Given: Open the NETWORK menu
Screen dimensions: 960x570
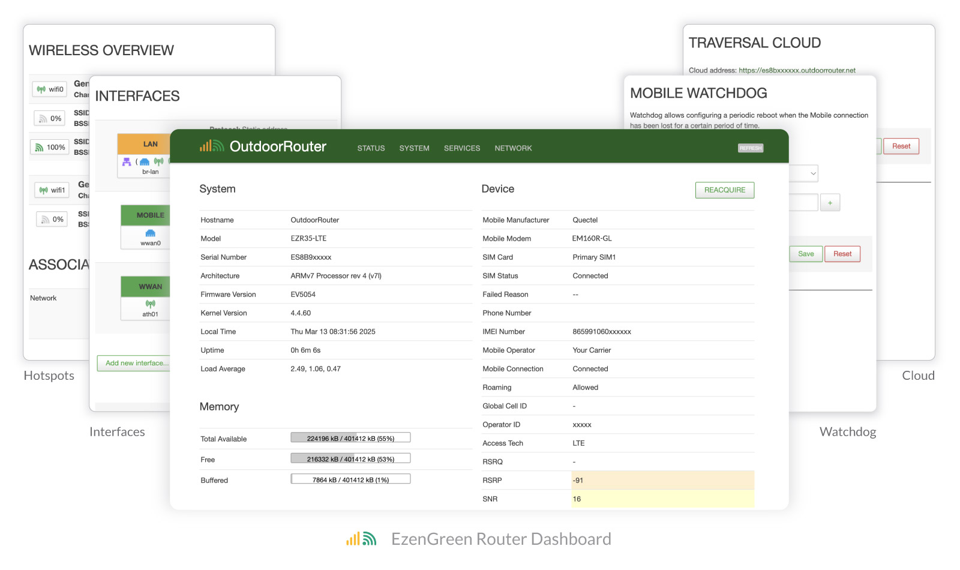Looking at the screenshot, I should point(513,148).
